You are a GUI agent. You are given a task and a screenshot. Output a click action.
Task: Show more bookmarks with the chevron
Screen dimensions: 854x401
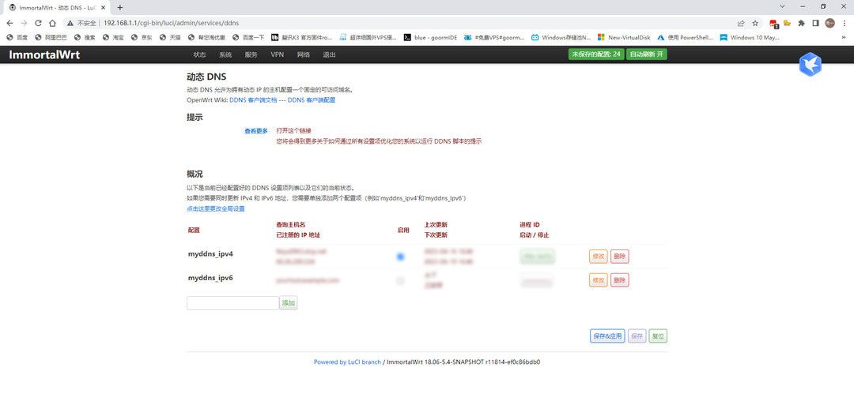point(845,37)
